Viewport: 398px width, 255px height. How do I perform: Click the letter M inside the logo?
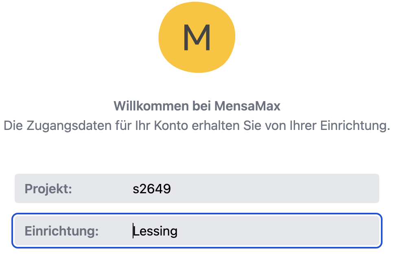[x=197, y=38]
